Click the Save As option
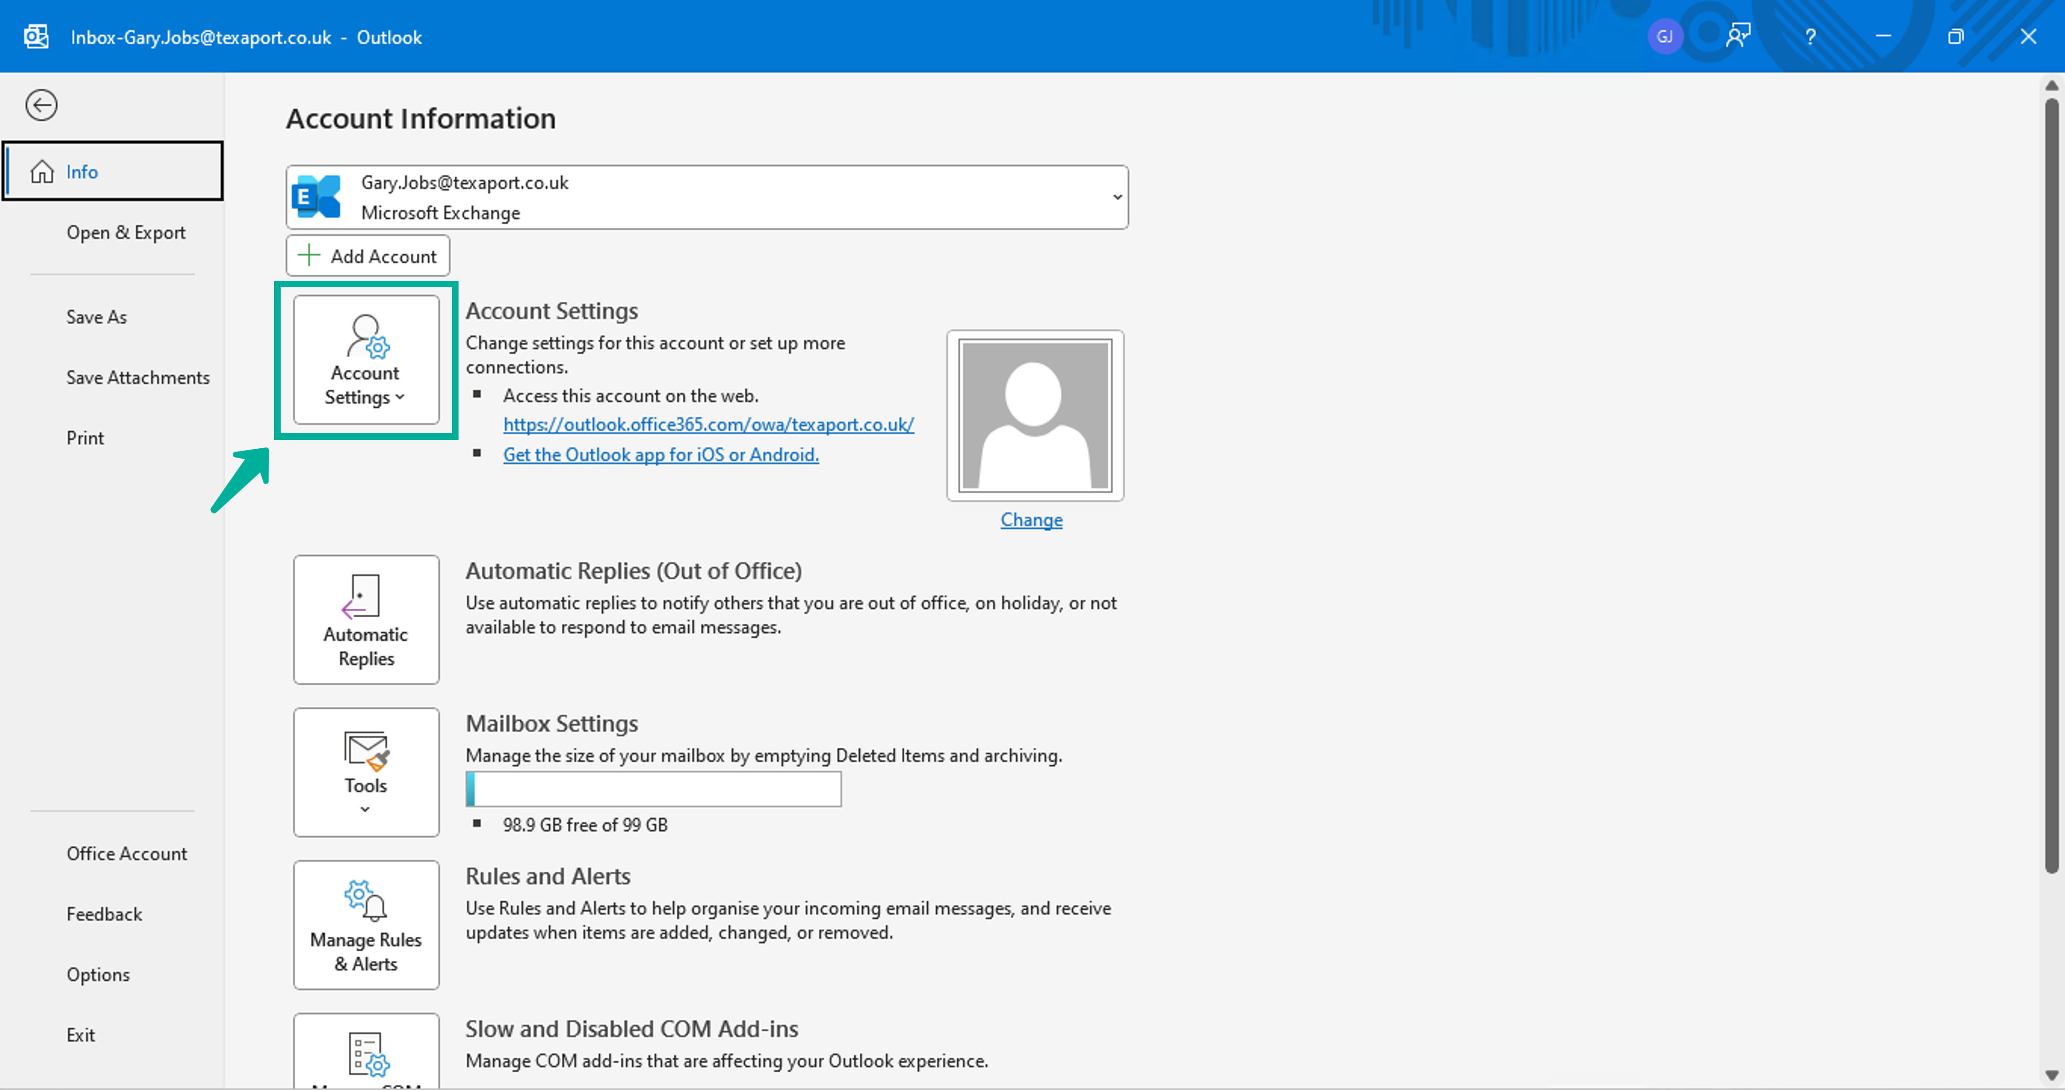The width and height of the screenshot is (2065, 1090). pos(96,315)
